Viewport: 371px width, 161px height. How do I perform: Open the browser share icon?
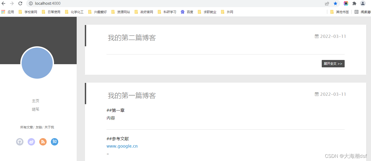click(327, 3)
